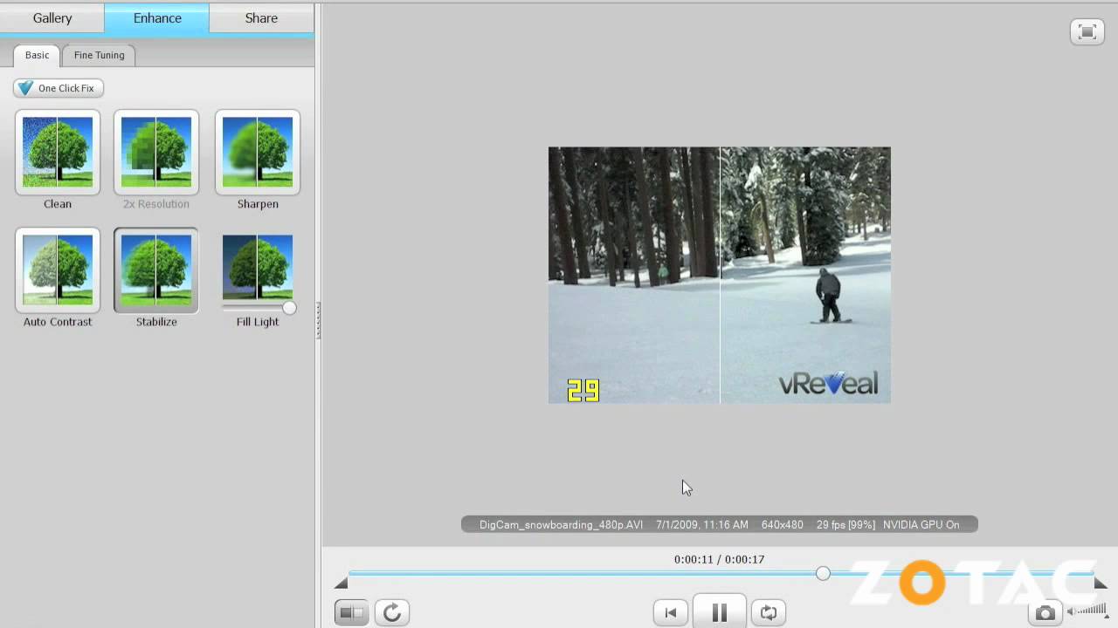Click the playback position slider knob
The height and width of the screenshot is (628, 1118).
(823, 573)
